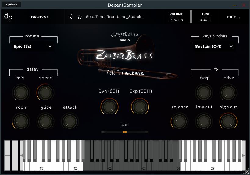This screenshot has width=250, height=175.
Task: Shift keyboard right with the arrow
Action: (x=244, y=156)
